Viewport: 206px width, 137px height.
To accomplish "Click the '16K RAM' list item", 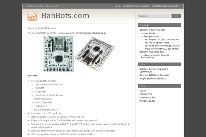I will (x=39, y=88).
